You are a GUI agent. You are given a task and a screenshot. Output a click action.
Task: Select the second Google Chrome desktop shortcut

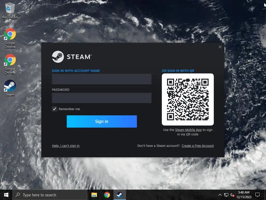(x=10, y=64)
